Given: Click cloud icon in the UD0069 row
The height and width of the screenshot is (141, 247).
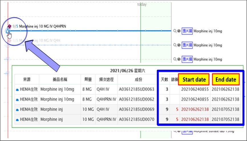Looking at the screenshot, I should point(17,109).
